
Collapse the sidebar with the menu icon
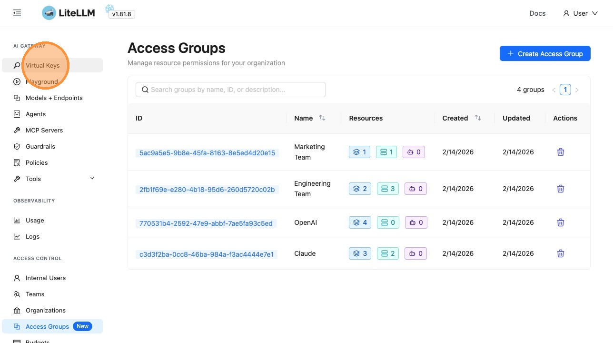coord(17,13)
